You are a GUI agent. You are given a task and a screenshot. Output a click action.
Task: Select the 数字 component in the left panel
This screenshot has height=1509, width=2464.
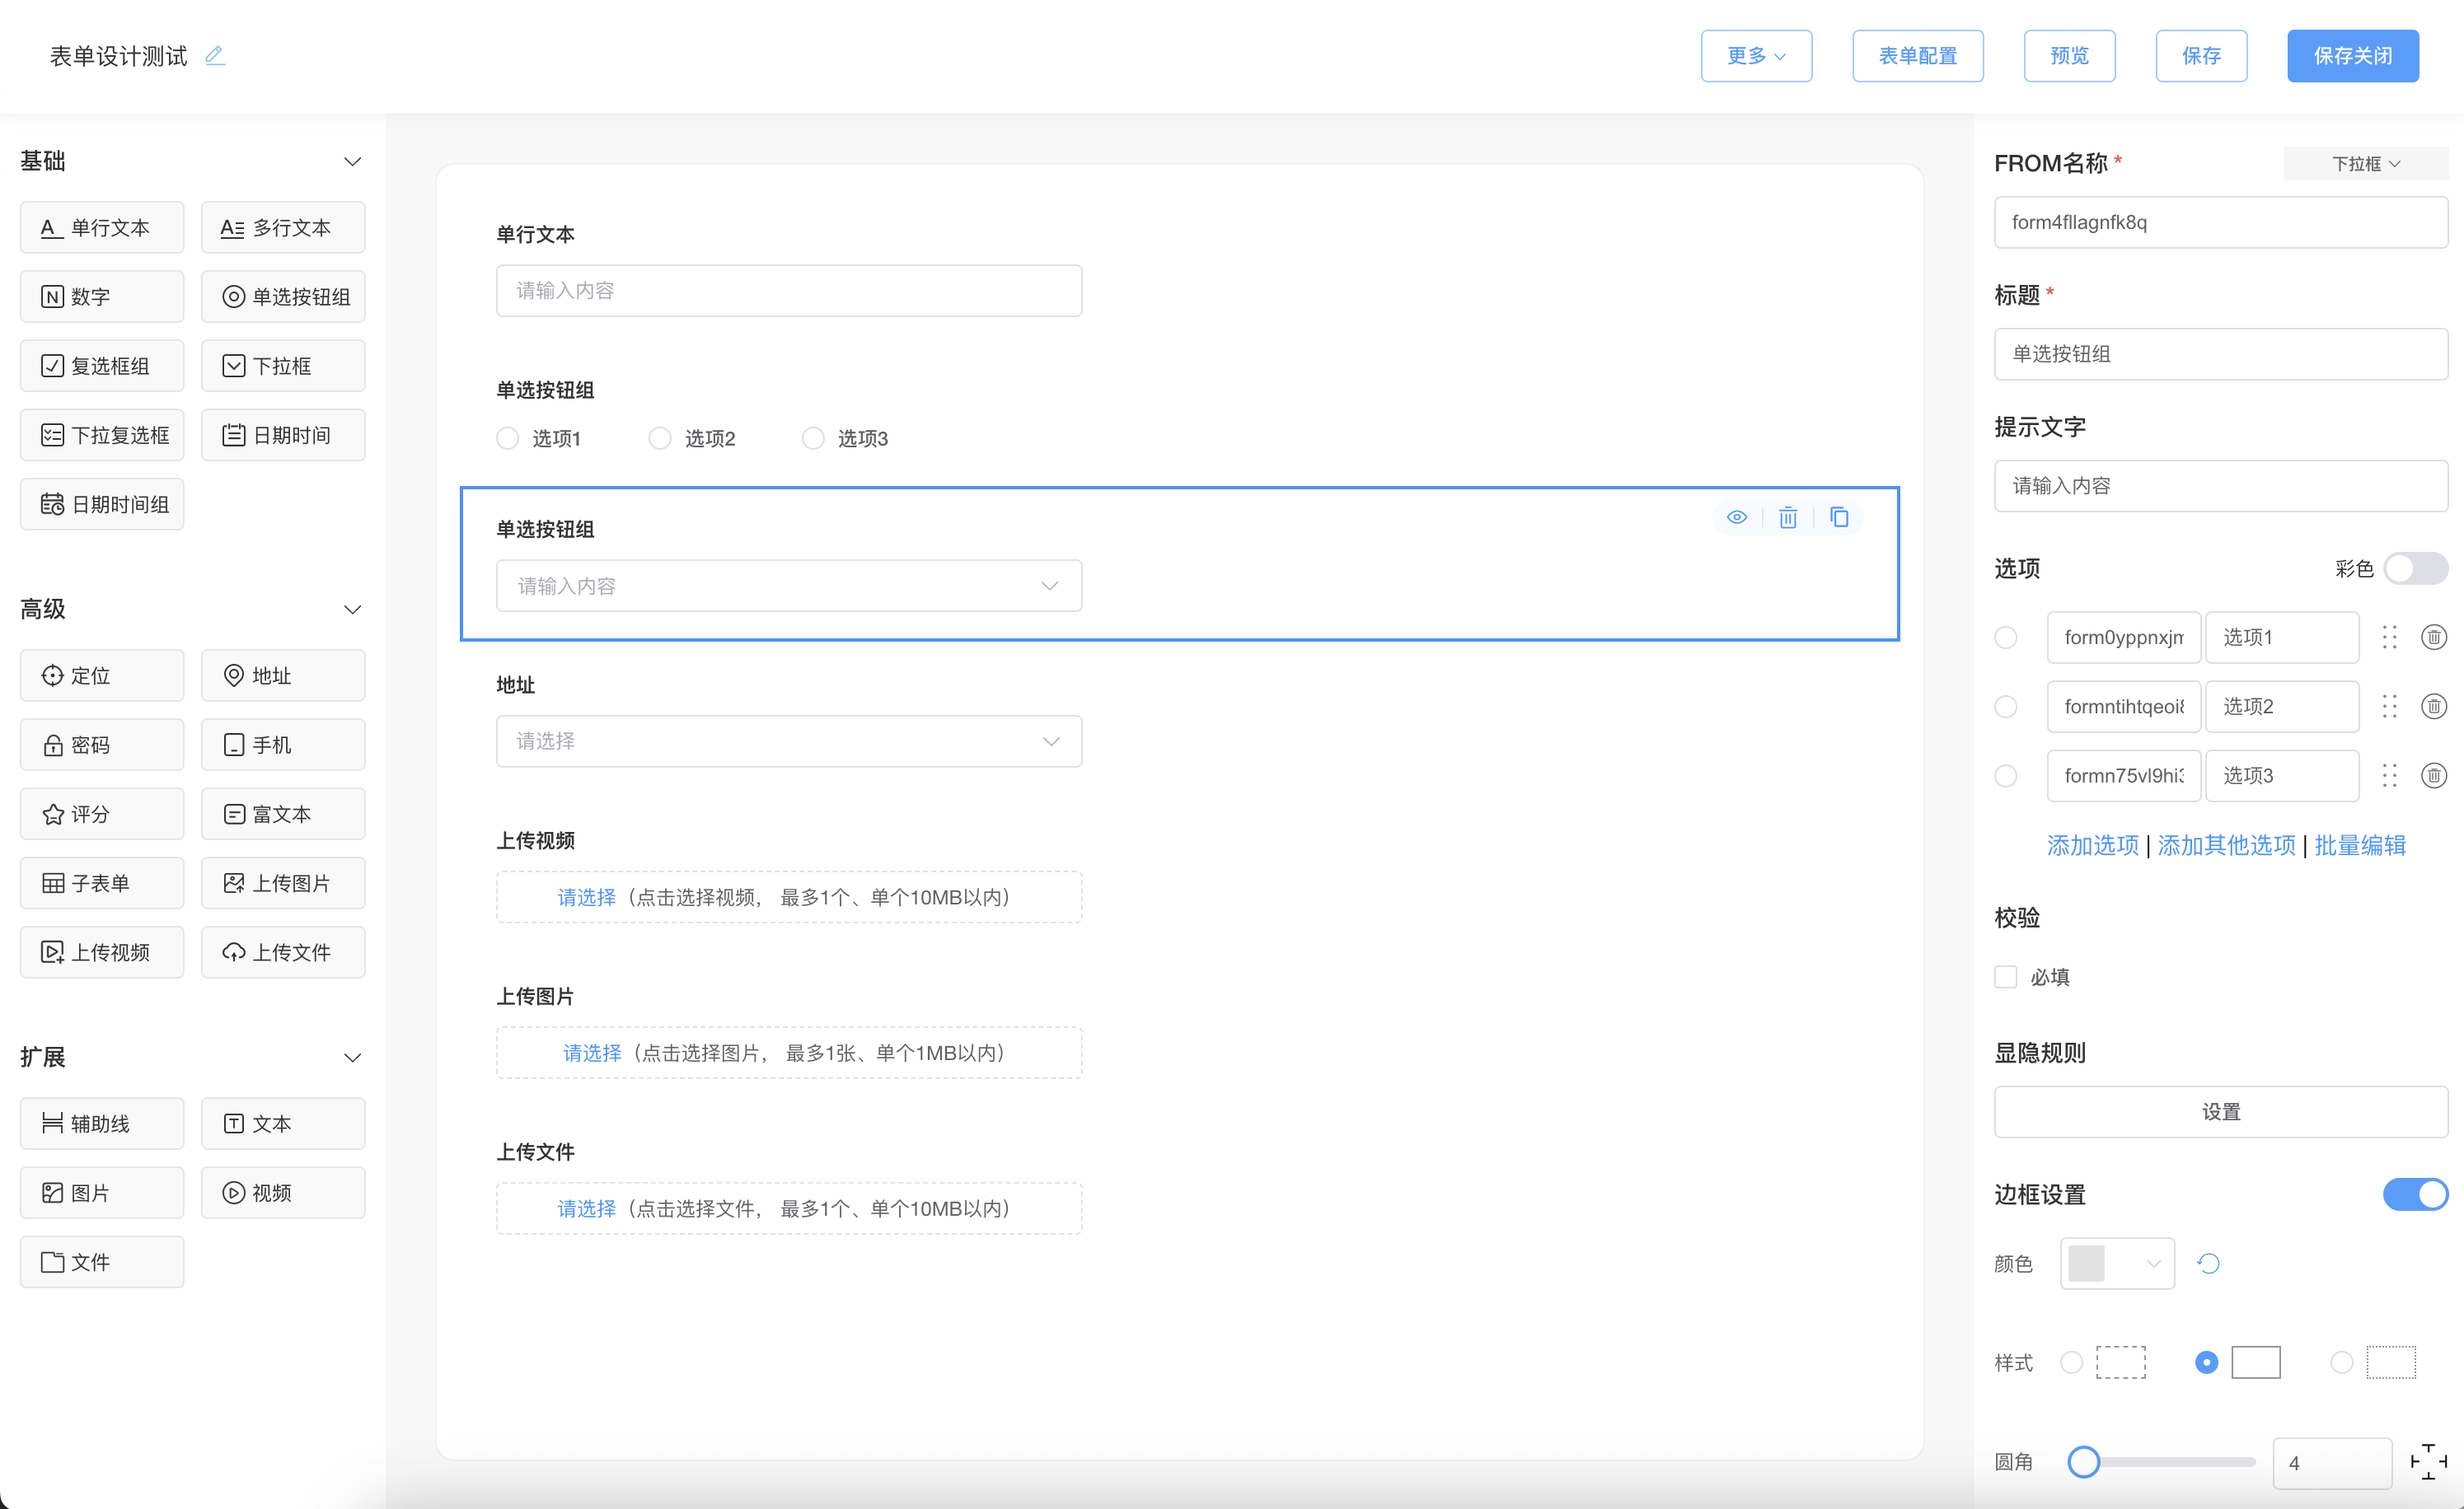(x=101, y=296)
